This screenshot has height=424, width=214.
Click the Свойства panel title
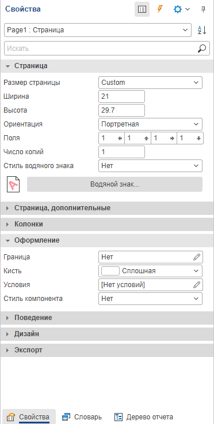tap(23, 9)
